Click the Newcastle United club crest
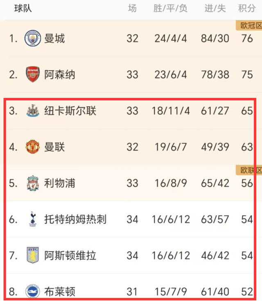Image resolution: width=262 pixels, height=305 pixels. [33, 110]
